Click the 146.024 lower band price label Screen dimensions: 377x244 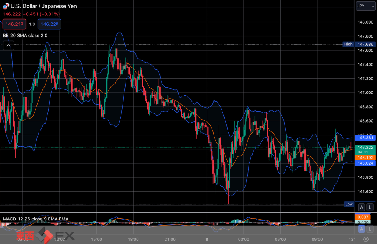pos(365,163)
